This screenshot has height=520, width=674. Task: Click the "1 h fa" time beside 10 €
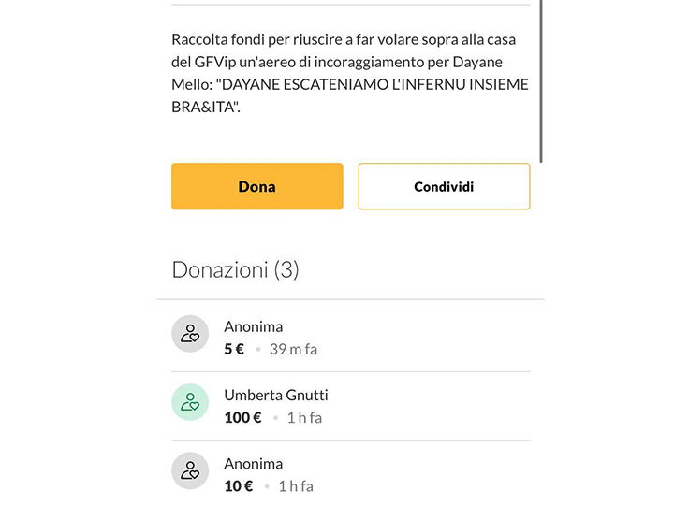pos(295,485)
